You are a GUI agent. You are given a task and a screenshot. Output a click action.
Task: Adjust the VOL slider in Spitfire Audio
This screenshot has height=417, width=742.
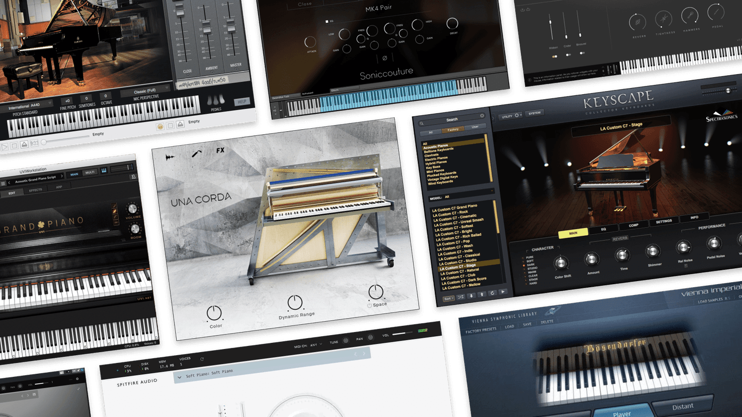(x=402, y=334)
